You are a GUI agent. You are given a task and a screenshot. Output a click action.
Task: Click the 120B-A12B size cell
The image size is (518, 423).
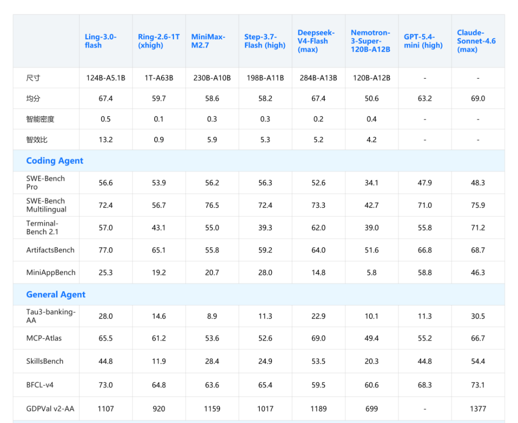point(371,78)
